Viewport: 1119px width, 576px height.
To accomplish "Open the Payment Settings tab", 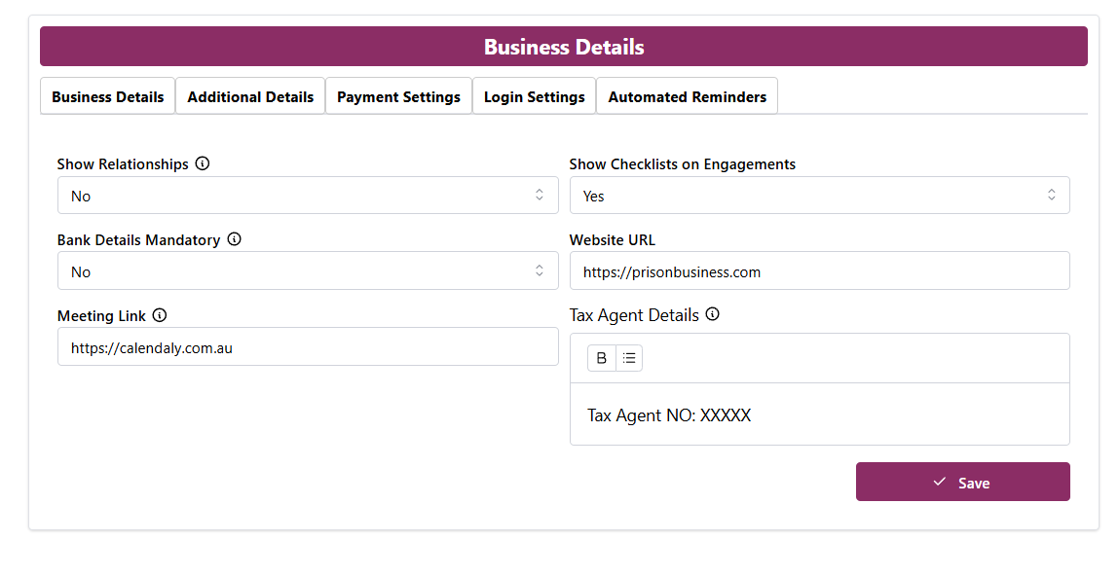I will point(398,97).
